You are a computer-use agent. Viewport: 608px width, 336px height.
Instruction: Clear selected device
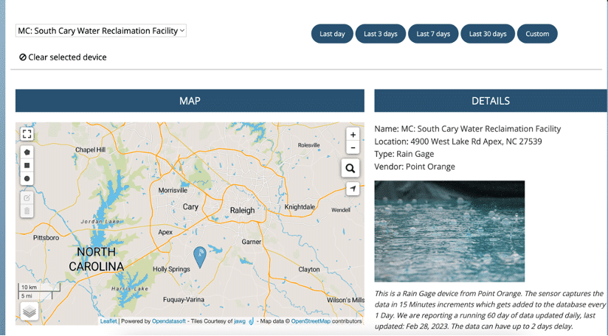coord(63,57)
